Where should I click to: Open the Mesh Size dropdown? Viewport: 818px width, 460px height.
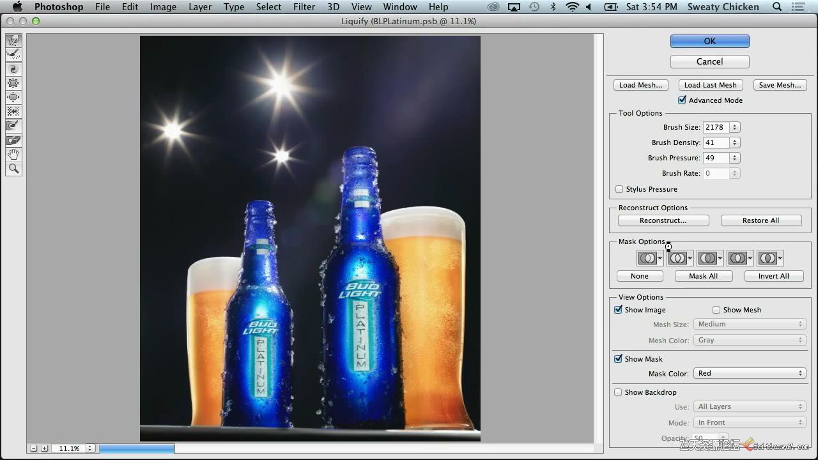click(x=749, y=324)
